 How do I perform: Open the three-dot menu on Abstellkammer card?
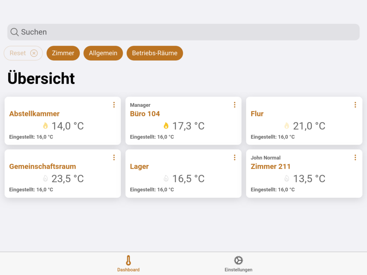tap(114, 105)
